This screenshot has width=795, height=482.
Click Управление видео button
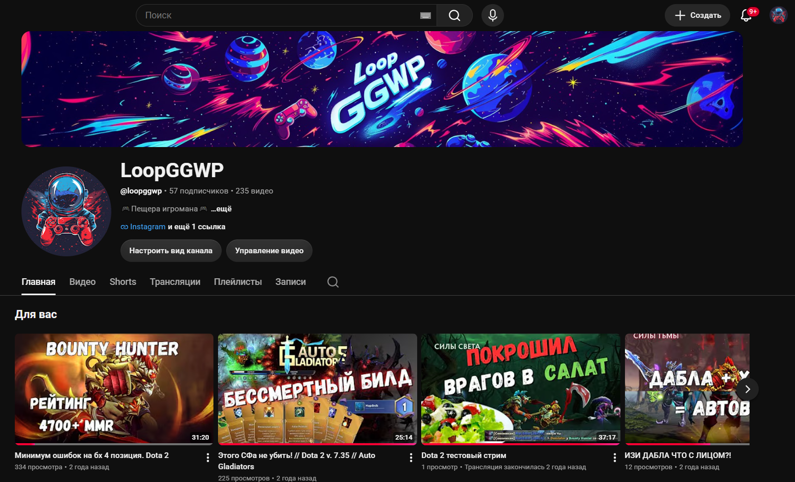pyautogui.click(x=269, y=251)
